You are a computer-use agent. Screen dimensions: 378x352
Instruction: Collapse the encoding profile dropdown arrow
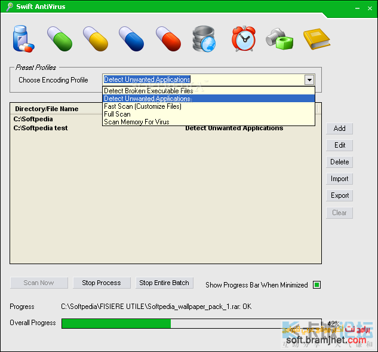(x=309, y=79)
